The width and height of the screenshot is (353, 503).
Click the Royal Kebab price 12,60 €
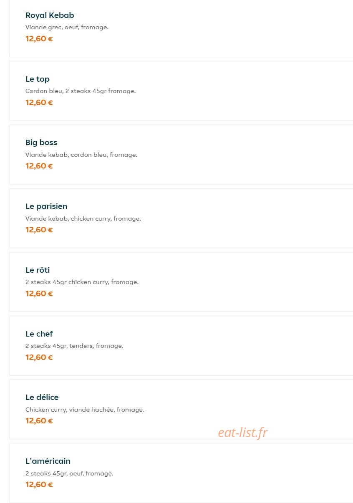(39, 39)
